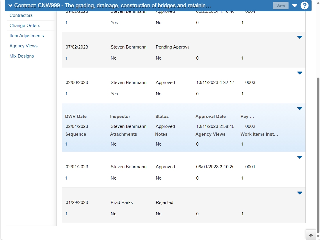Click the vertical scrollbar thumb
The height and width of the screenshot is (240, 320).
tap(318, 155)
